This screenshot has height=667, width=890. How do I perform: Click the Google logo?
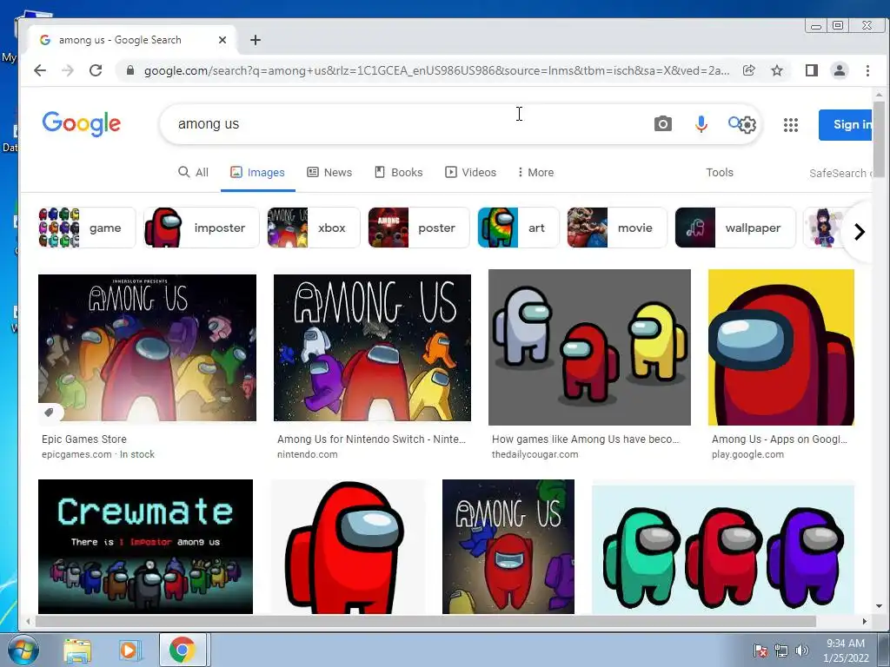(81, 123)
